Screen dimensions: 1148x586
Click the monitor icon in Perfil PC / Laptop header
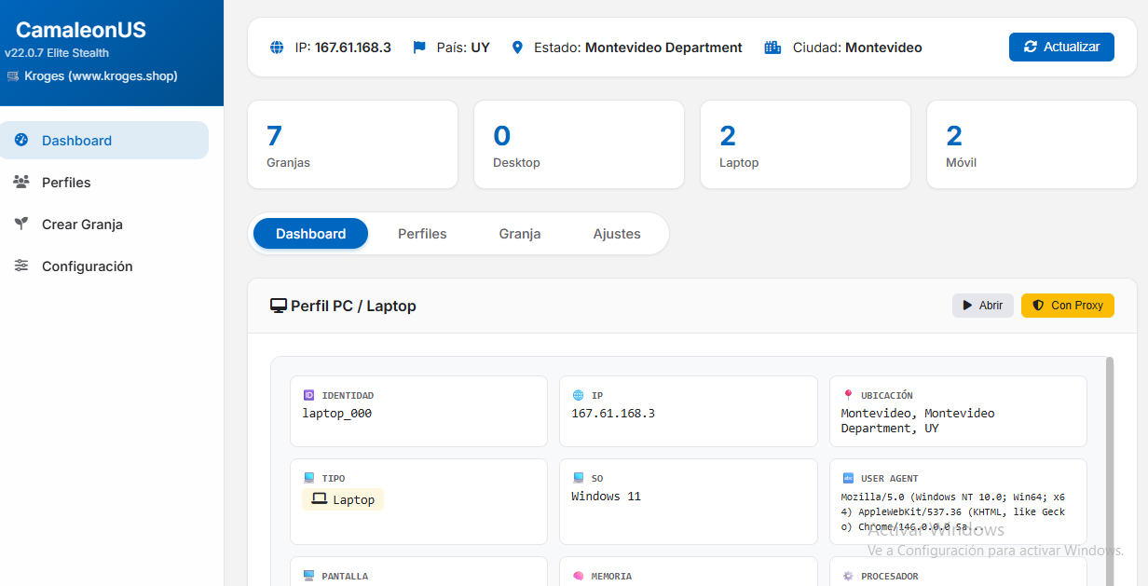click(x=278, y=306)
